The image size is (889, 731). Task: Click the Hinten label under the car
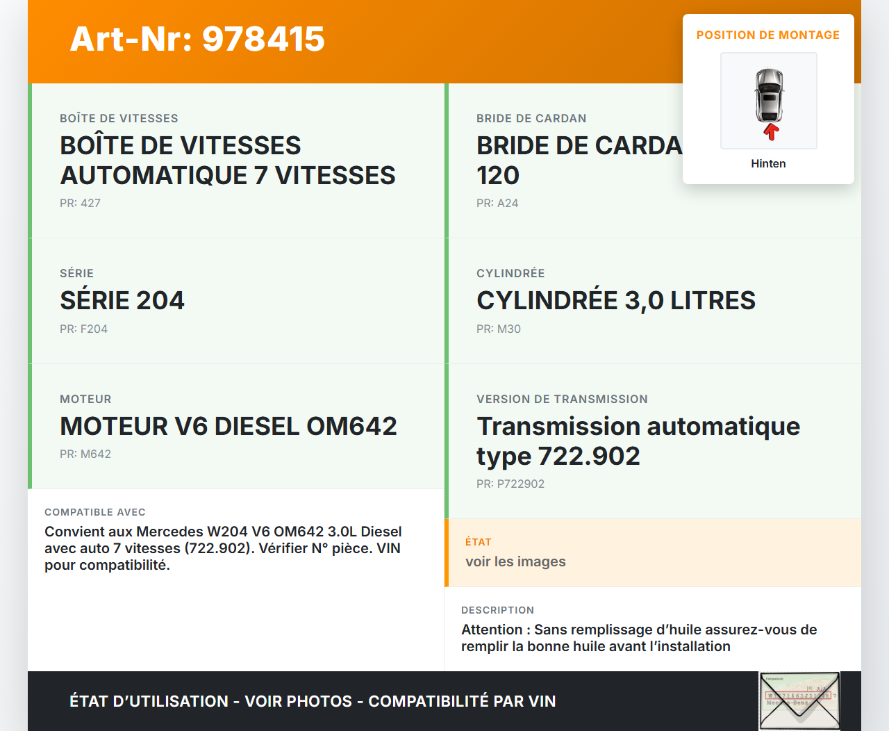tap(768, 164)
